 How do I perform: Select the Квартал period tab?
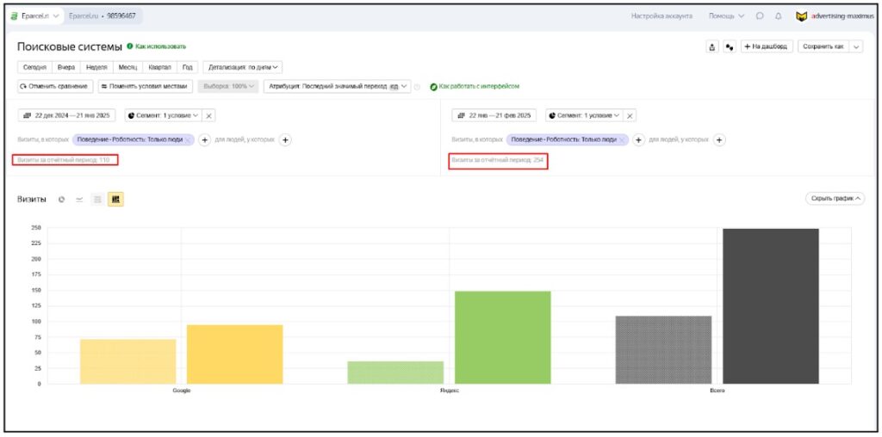(x=160, y=67)
